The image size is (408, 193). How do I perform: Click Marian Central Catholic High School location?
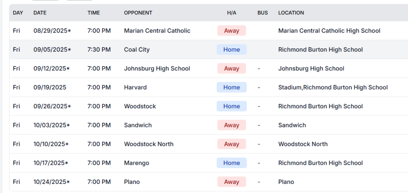[329, 31]
